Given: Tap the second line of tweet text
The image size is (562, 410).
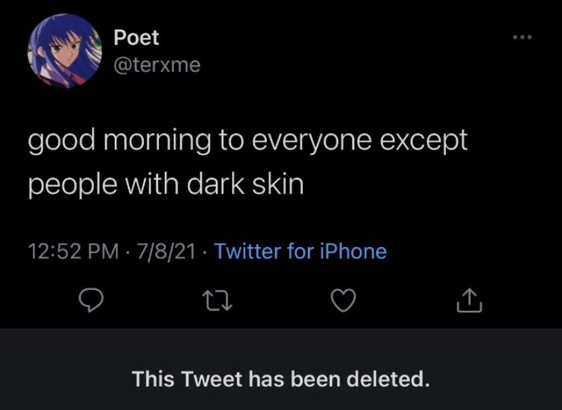Looking at the screenshot, I should pos(166,185).
